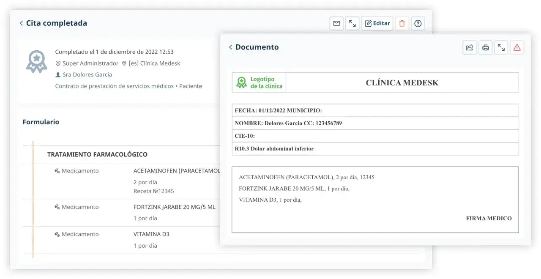Select the R10.3 Dolor abdominal inferior row
The height and width of the screenshot is (279, 541).
pyautogui.click(x=375, y=148)
